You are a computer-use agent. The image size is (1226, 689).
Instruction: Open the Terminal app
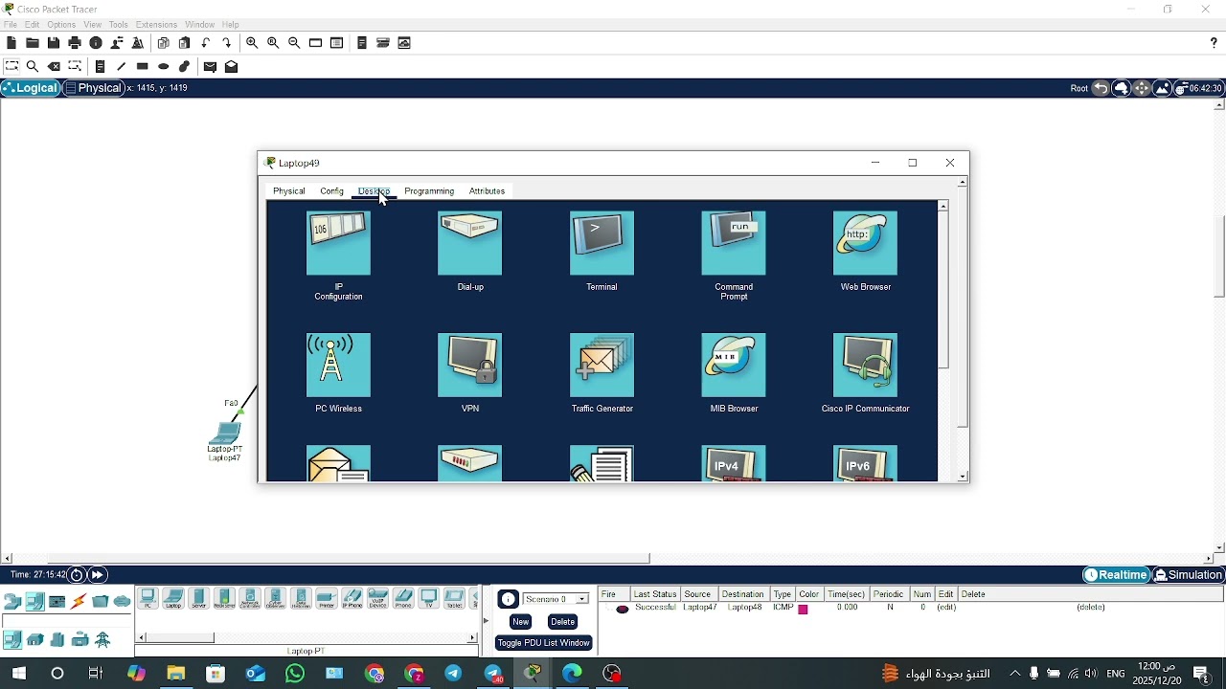[x=602, y=243]
